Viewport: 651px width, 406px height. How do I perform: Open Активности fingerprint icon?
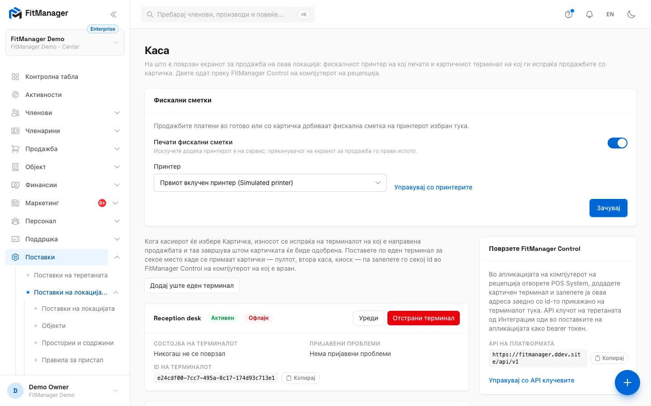(x=15, y=95)
